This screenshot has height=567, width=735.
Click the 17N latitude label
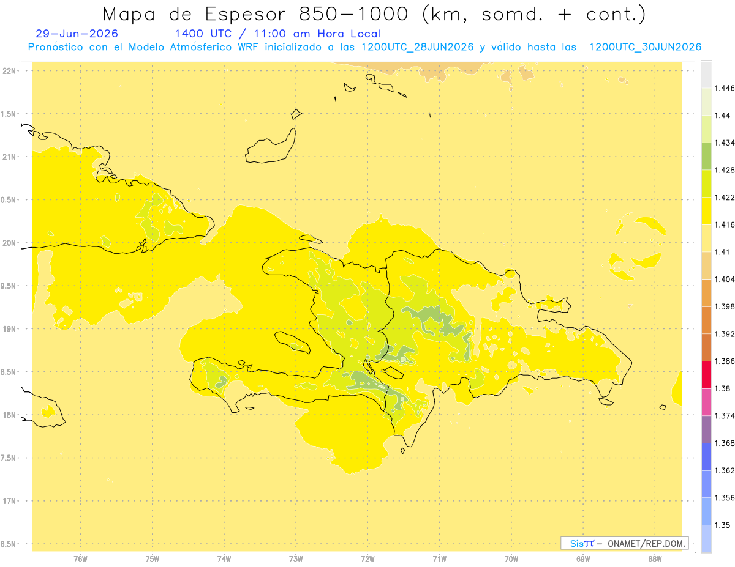(9, 501)
